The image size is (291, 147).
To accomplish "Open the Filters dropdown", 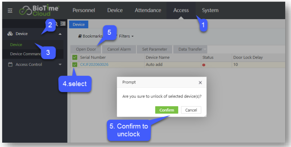I will [x=126, y=36].
